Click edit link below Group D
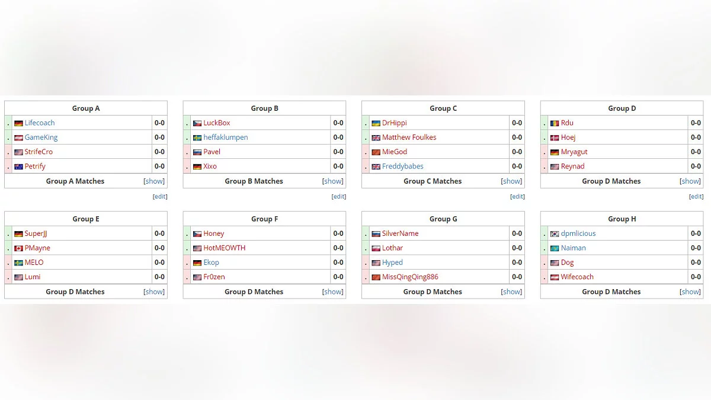Viewport: 711px width, 400px height. [x=696, y=197]
